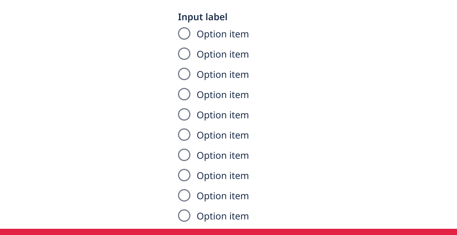Select the first radio button circle
The image size is (457, 235).
click(184, 33)
